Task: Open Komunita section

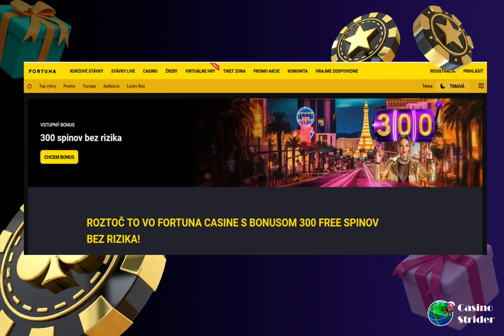Action: [x=297, y=71]
